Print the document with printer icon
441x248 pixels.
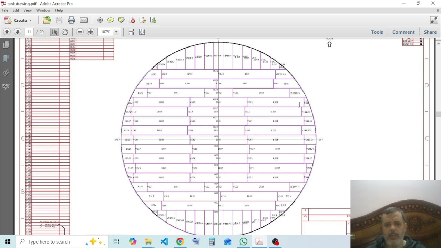click(71, 20)
